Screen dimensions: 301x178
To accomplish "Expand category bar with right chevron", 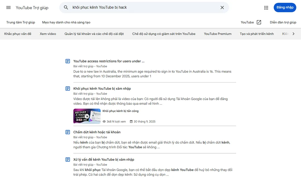I will (x=293, y=34).
